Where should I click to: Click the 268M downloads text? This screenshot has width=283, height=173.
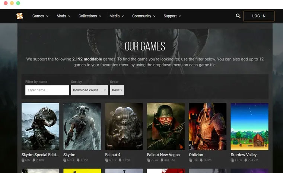pyautogui.click(x=207, y=160)
